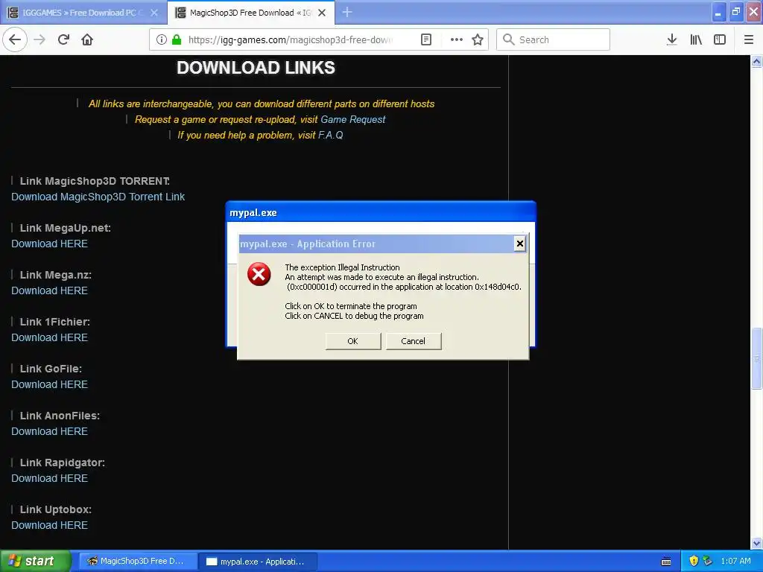The height and width of the screenshot is (572, 763).
Task: Click the page scroll-down arrow
Action: pos(756,543)
